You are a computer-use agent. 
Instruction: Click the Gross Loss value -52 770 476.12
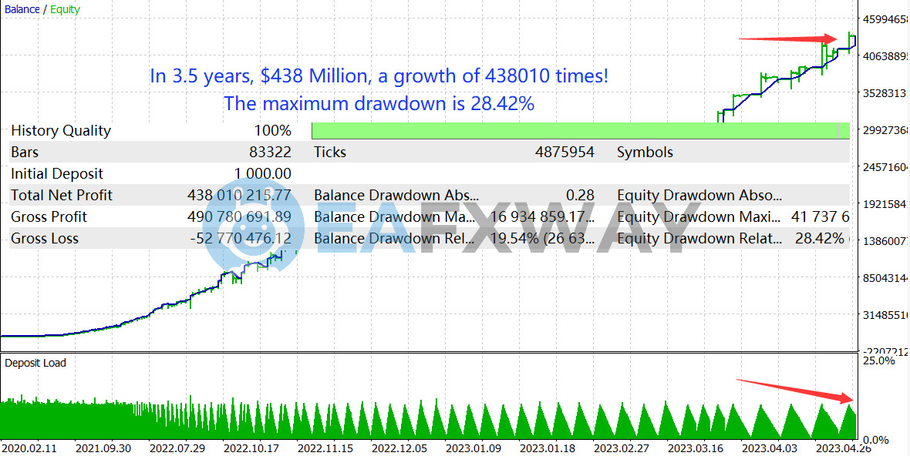pyautogui.click(x=240, y=239)
